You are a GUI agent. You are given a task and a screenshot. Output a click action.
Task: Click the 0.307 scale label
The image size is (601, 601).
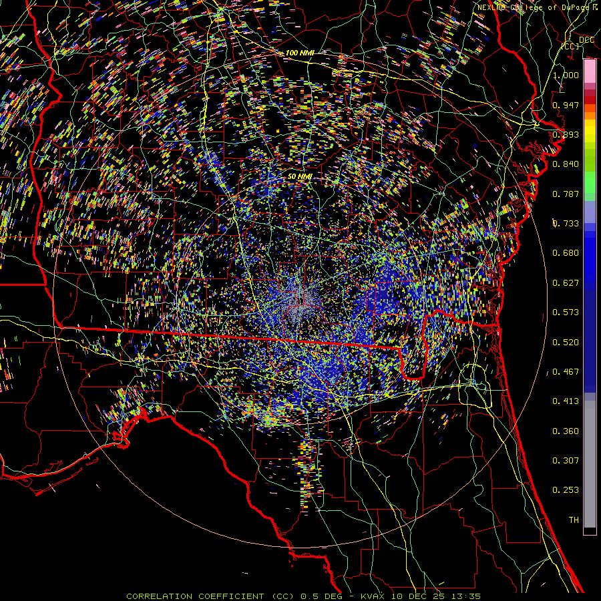pos(566,461)
